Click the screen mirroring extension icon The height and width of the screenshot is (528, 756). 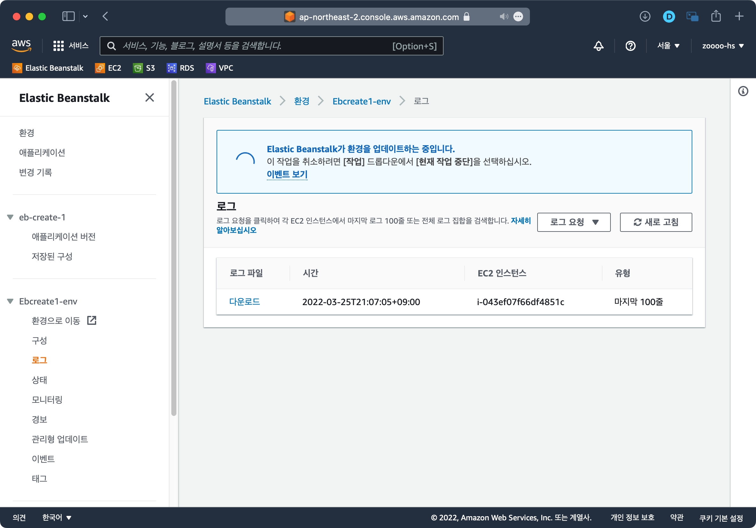pyautogui.click(x=692, y=17)
